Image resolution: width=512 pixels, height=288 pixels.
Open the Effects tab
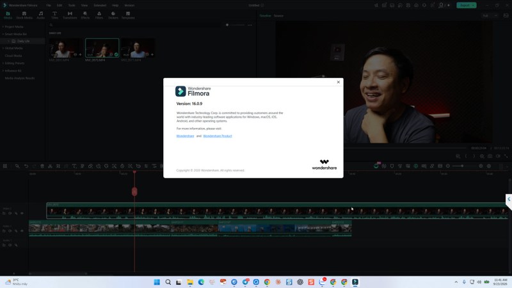(x=85, y=15)
